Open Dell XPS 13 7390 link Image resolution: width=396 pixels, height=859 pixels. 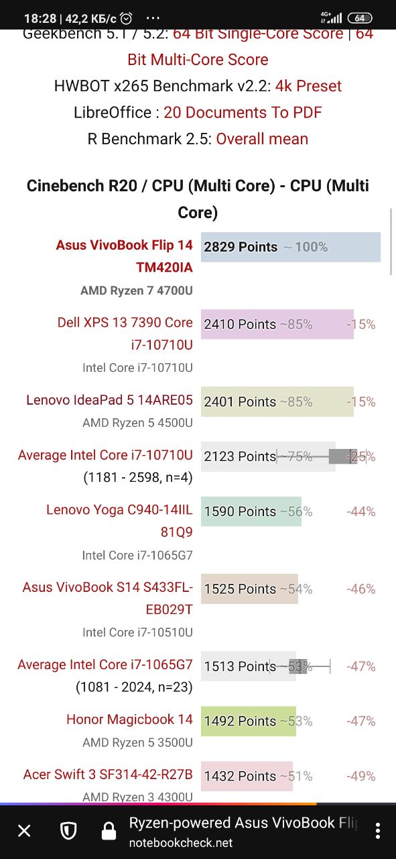coord(125,334)
